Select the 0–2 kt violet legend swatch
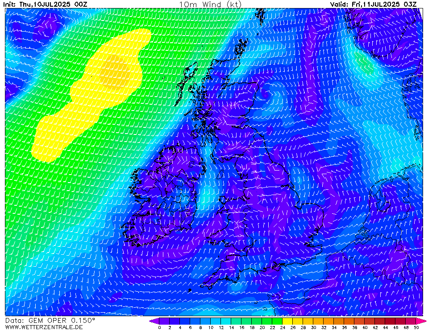The height and width of the screenshot is (330, 428). pyautogui.click(x=164, y=321)
